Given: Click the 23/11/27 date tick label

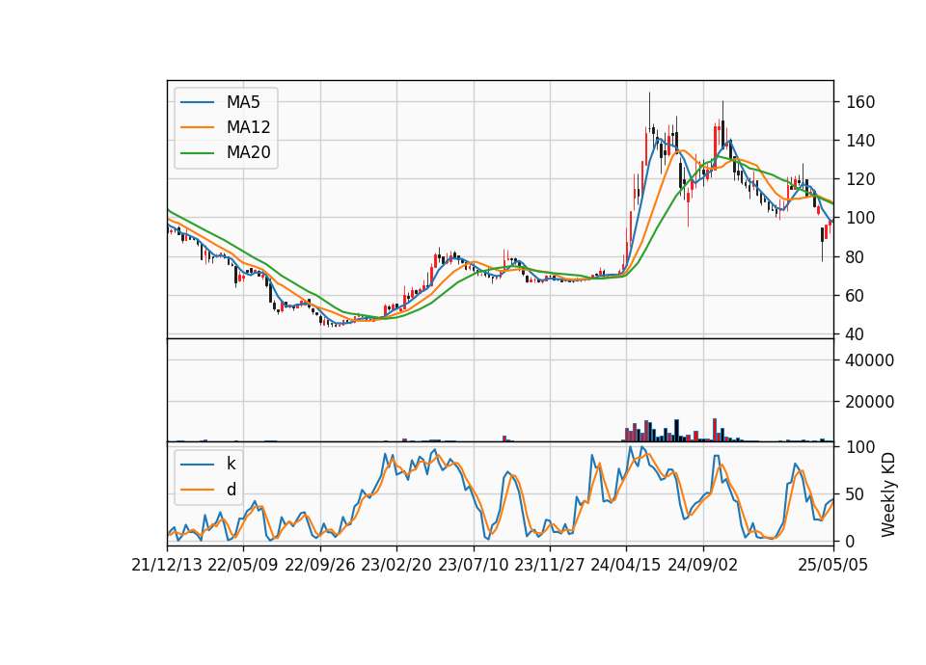Looking at the screenshot, I should [x=549, y=565].
